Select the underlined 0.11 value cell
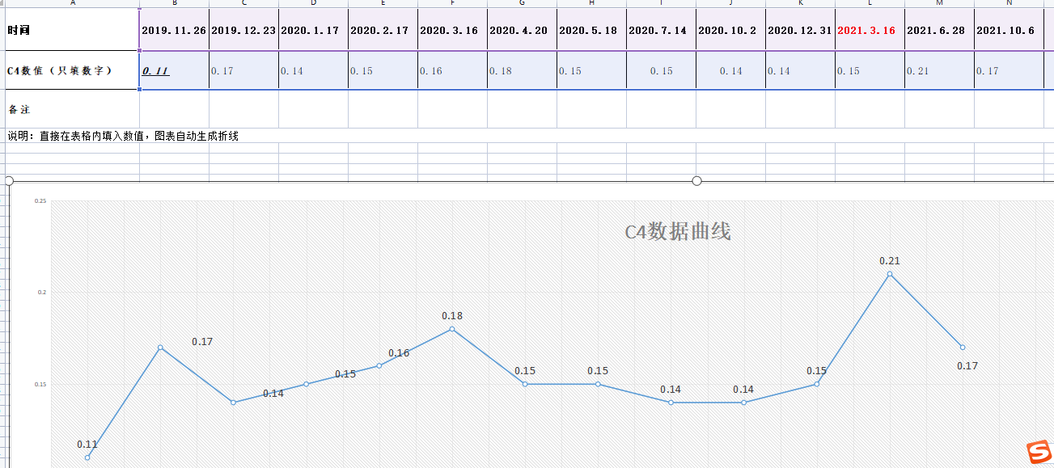The height and width of the screenshot is (468, 1054). (174, 71)
